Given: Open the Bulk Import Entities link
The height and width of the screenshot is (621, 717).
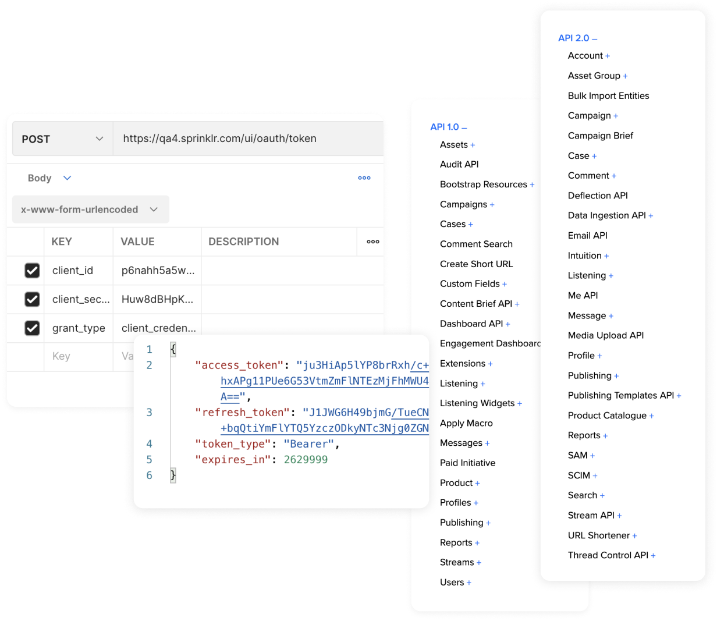Looking at the screenshot, I should [608, 95].
